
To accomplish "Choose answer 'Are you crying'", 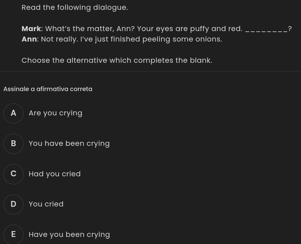I will pos(56,113).
